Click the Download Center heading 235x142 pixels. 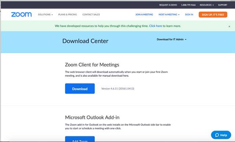[x=85, y=41]
